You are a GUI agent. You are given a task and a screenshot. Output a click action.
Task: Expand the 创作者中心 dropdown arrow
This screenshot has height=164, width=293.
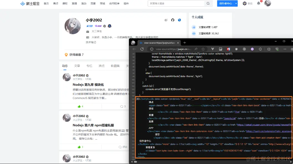[236, 4]
